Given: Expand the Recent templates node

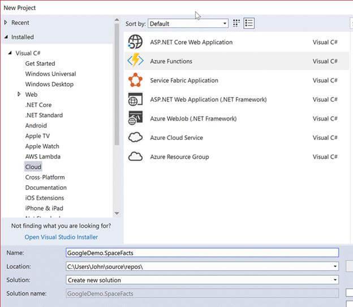Looking at the screenshot, I should 6,23.
